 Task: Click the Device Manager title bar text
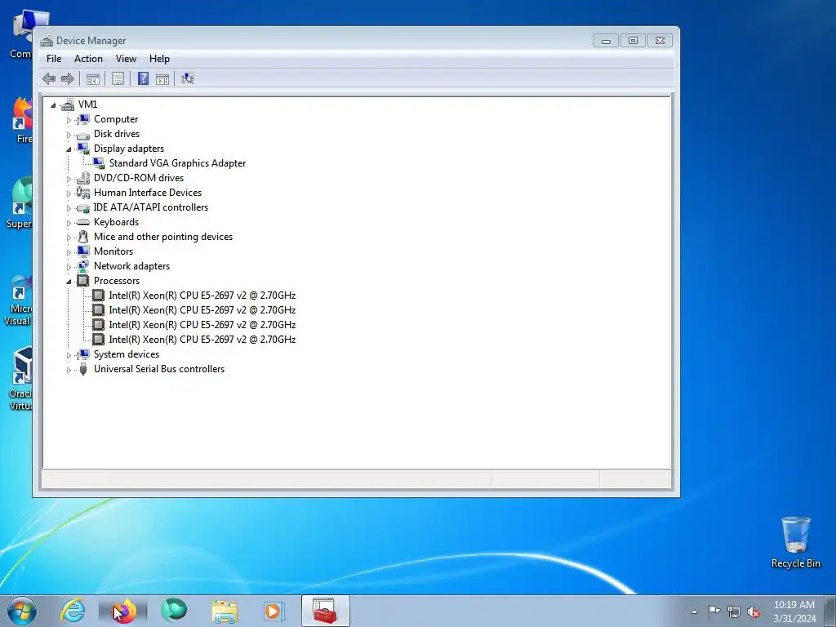91,41
